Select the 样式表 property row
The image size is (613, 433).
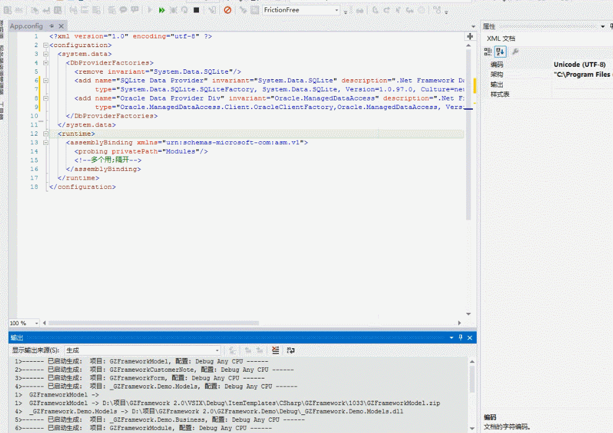[549, 94]
